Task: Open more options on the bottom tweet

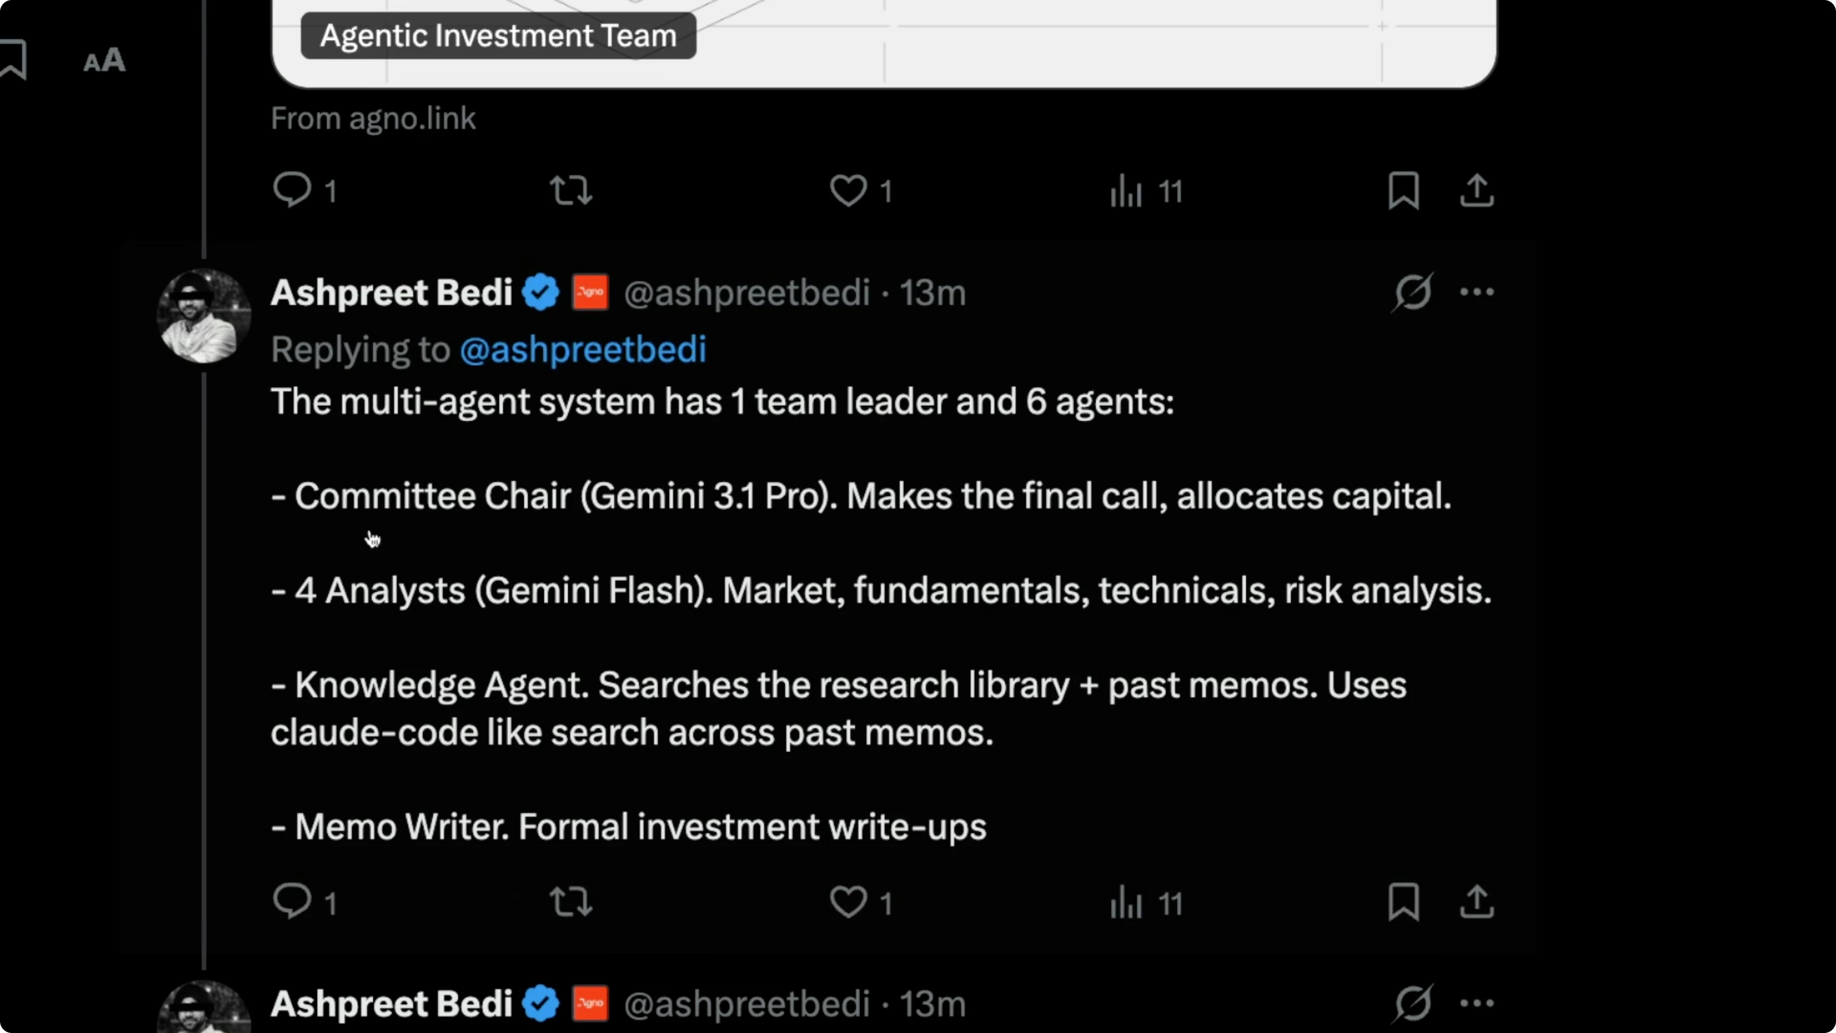Action: click(x=1476, y=1003)
